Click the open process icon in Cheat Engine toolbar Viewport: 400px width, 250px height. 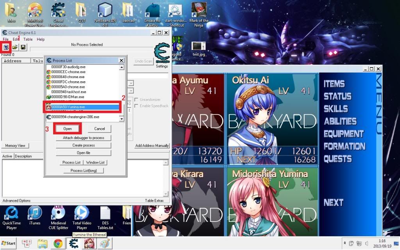click(x=5, y=47)
